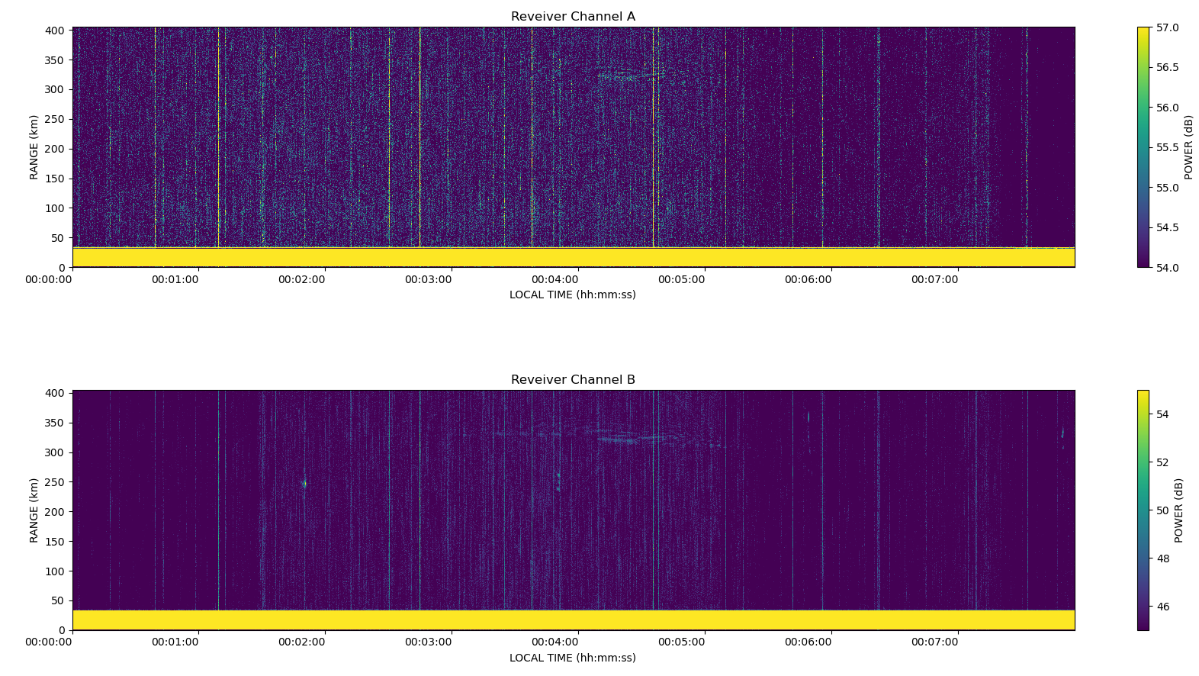The width and height of the screenshot is (1199, 676).
Task: Click Channel B's "00:06:00" time tick label
Action: click(x=808, y=642)
